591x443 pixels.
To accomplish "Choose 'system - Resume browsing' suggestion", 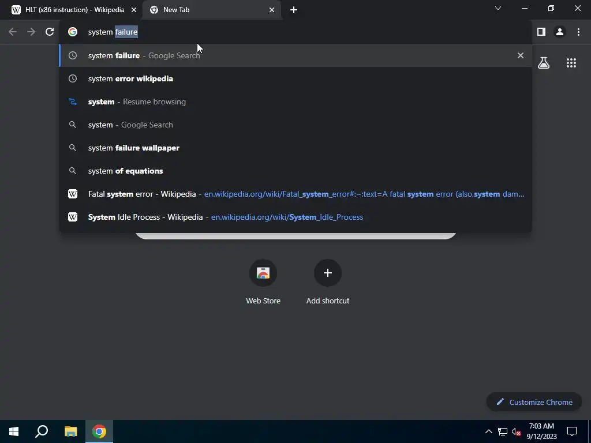I will [295, 102].
